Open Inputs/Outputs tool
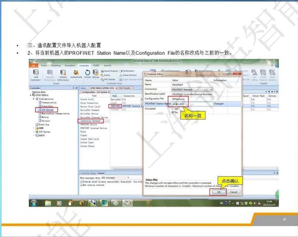The width and height of the screenshot is (298, 237). coord(109,71)
